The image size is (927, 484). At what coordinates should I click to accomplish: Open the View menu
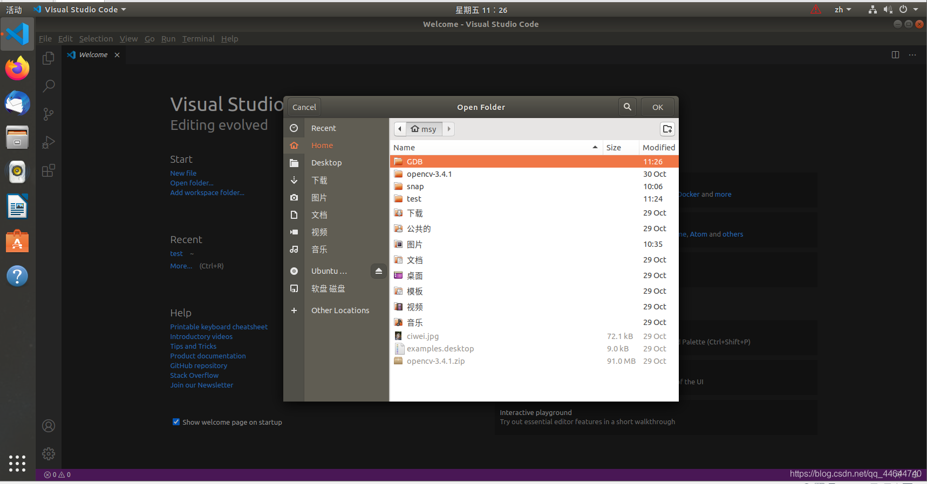(x=128, y=39)
